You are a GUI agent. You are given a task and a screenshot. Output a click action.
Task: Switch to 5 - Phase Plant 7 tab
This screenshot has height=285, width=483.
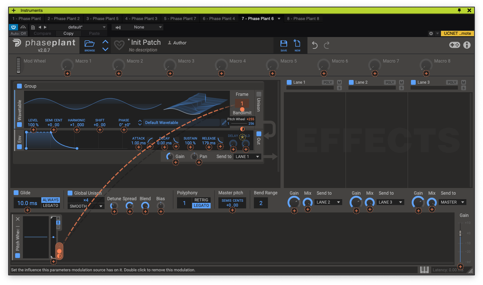(x=180, y=19)
